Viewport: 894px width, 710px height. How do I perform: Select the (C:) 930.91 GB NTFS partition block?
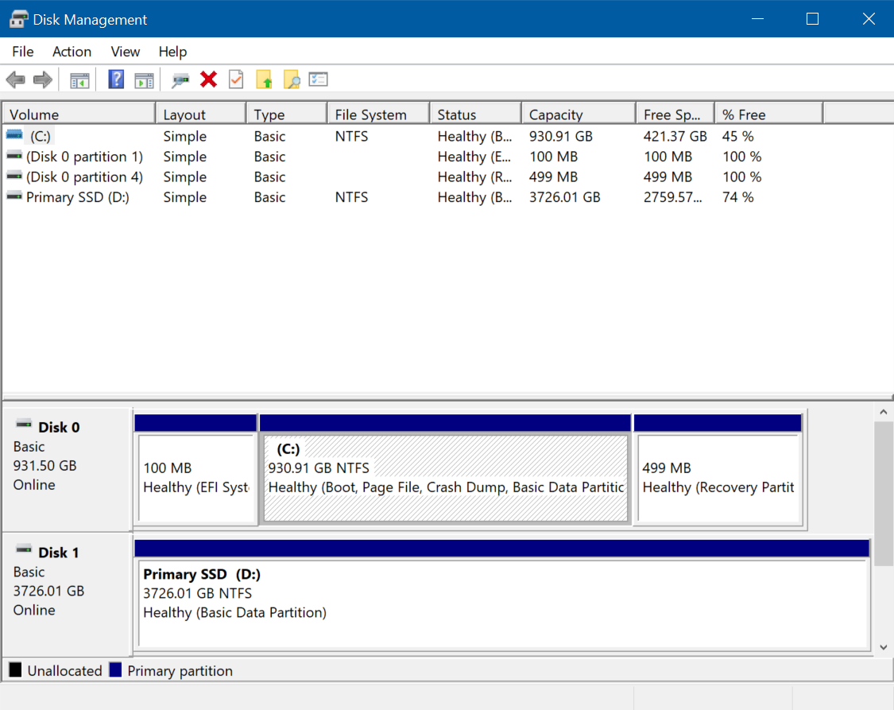[445, 477]
